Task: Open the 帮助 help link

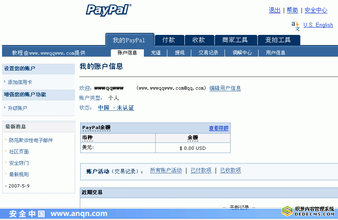Action: pos(292,10)
